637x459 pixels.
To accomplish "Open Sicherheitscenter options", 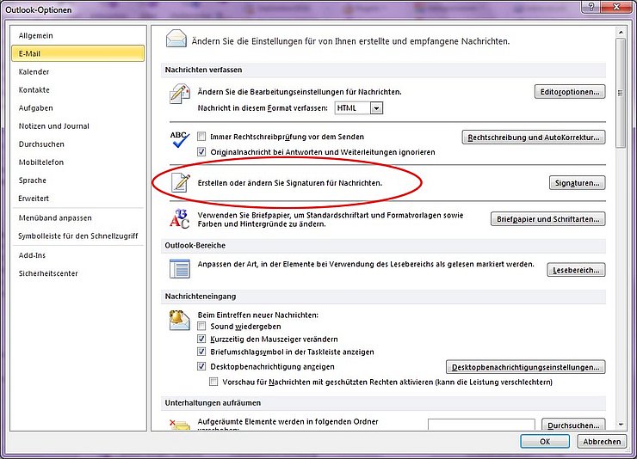I will 78,273.
